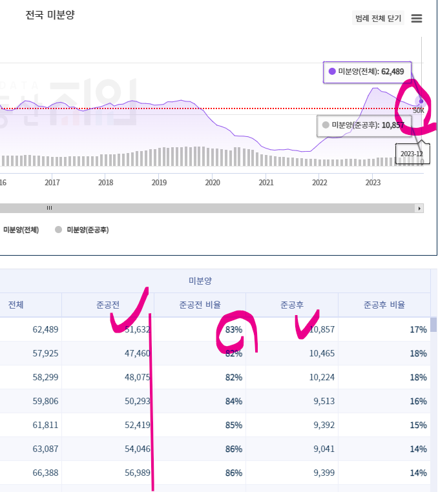The width and height of the screenshot is (438, 492).
Task: Click the 48,075 cell
Action: pyautogui.click(x=138, y=377)
